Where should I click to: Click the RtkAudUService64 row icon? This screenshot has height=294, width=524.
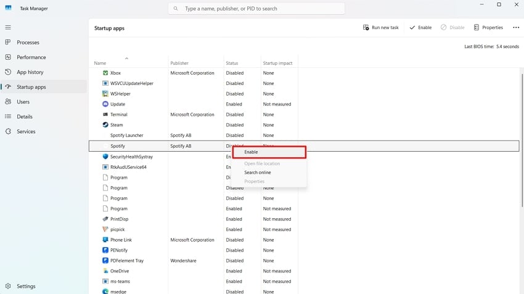(x=105, y=166)
